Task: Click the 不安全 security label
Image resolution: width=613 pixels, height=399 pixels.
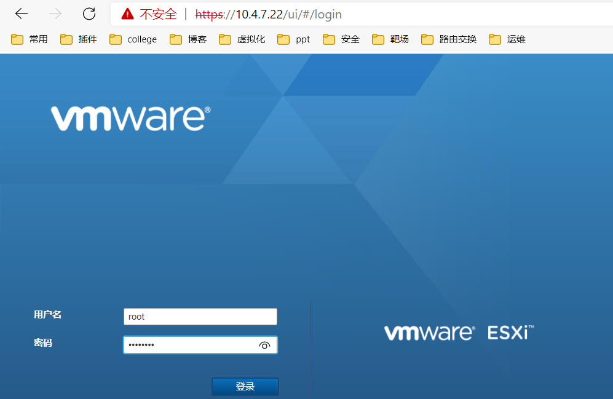Action: 159,15
